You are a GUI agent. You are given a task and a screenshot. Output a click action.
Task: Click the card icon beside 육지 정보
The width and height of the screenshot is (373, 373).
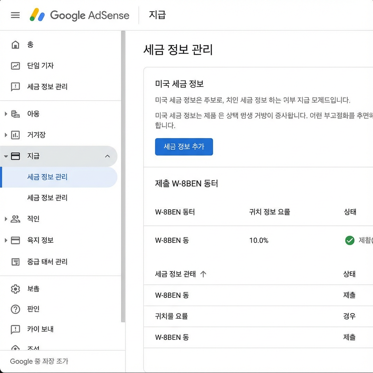(x=15, y=240)
